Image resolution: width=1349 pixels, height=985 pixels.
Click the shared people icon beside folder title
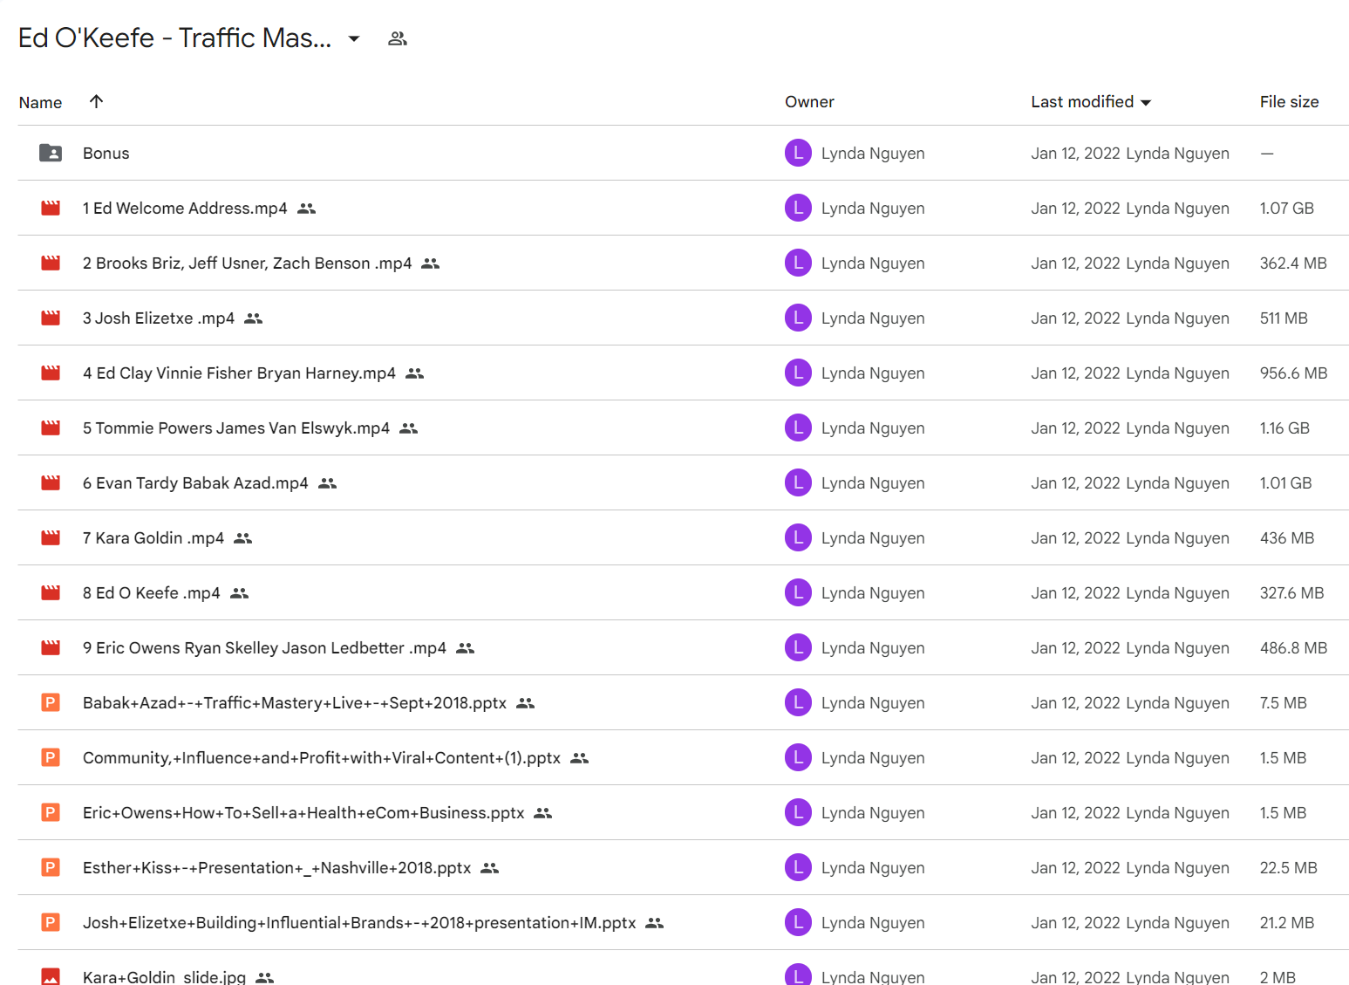point(398,38)
